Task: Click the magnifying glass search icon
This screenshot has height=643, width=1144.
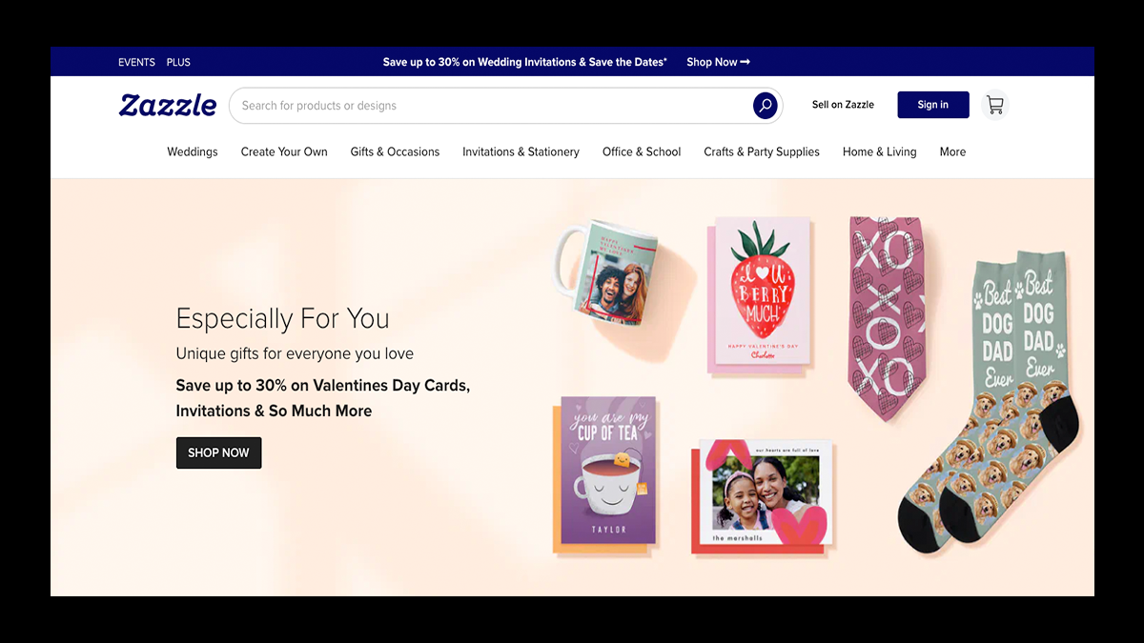Action: point(765,106)
